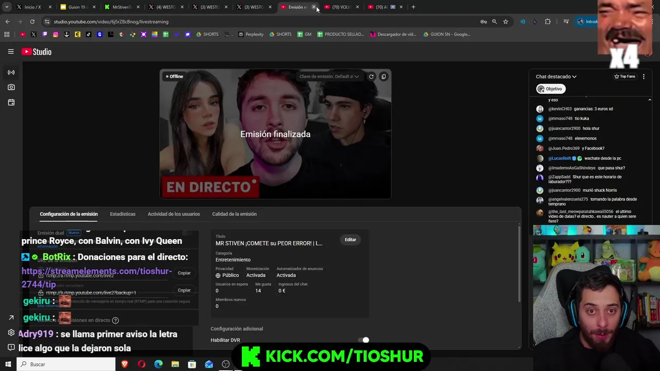Screen dimensions: 660x371
Task: Open the GUION SN - Google bookmark
Action: (x=447, y=35)
